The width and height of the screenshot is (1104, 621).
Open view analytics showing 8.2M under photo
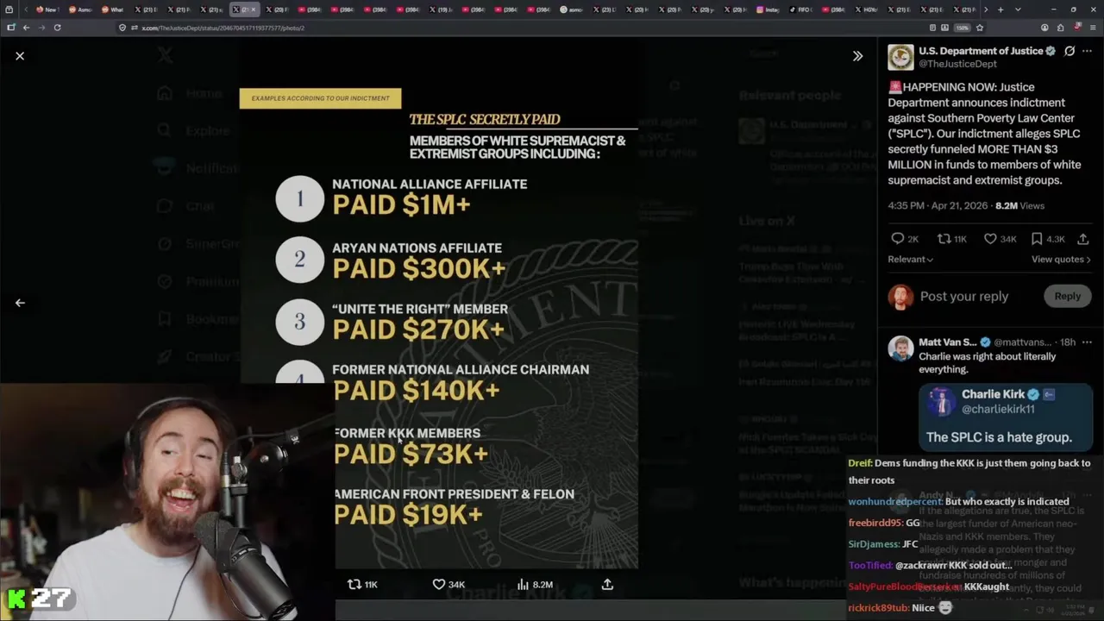click(x=534, y=585)
